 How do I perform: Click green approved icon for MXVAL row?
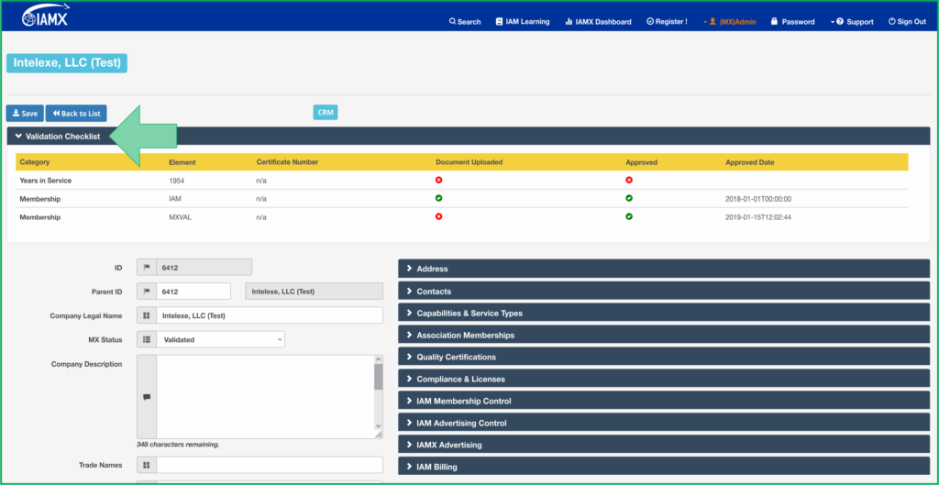coord(629,216)
